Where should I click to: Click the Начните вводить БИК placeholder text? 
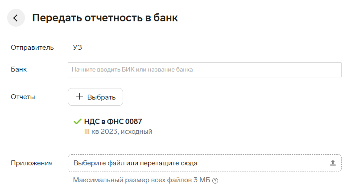click(132, 70)
